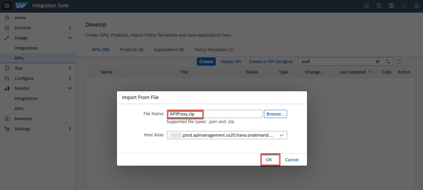Sort by the Name column header

coord(107,72)
